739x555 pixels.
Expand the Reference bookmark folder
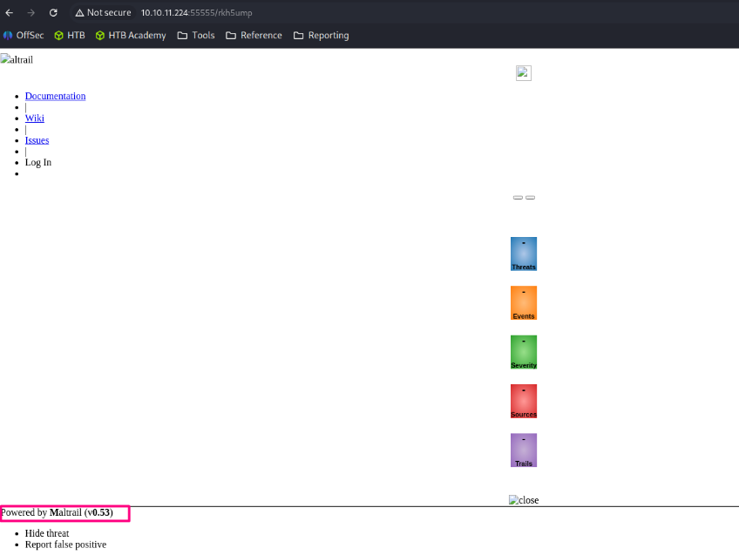tap(254, 36)
